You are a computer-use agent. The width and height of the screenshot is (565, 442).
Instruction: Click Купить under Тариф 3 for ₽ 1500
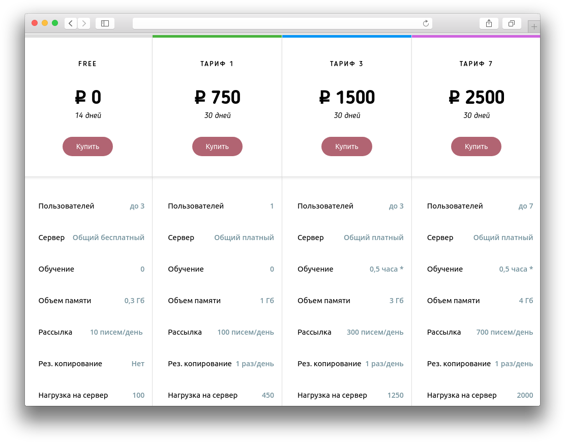347,146
